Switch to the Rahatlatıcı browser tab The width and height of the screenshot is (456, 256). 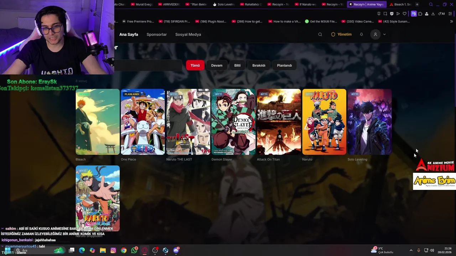click(x=251, y=4)
